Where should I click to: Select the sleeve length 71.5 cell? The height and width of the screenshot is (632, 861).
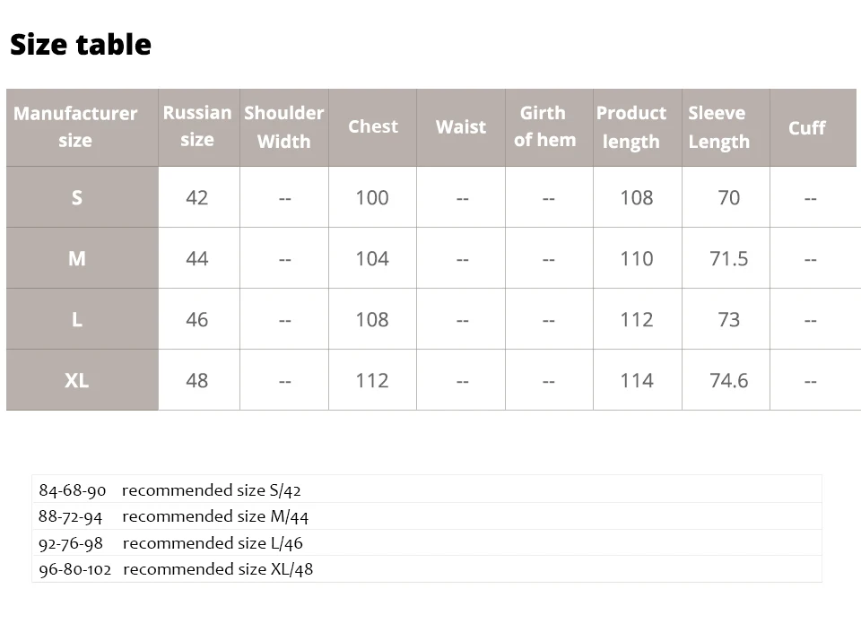(x=728, y=258)
